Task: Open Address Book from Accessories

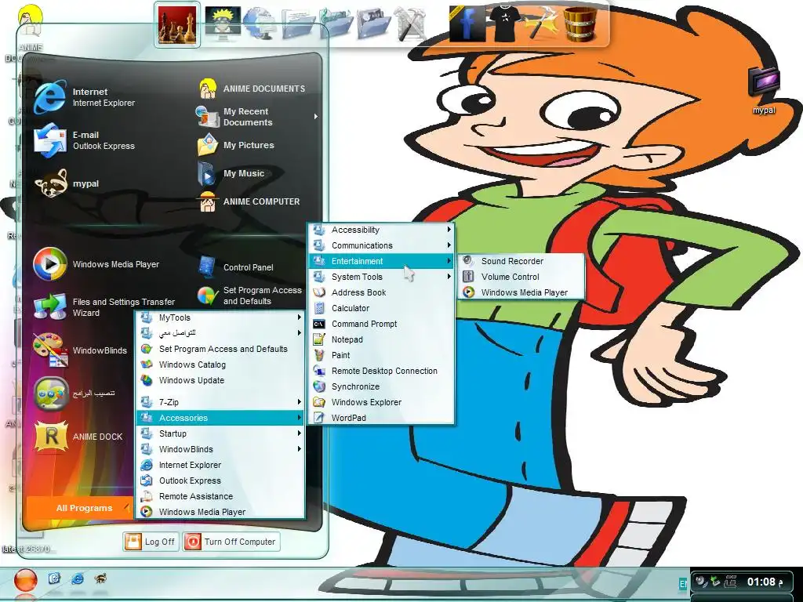Action: pyautogui.click(x=381, y=293)
